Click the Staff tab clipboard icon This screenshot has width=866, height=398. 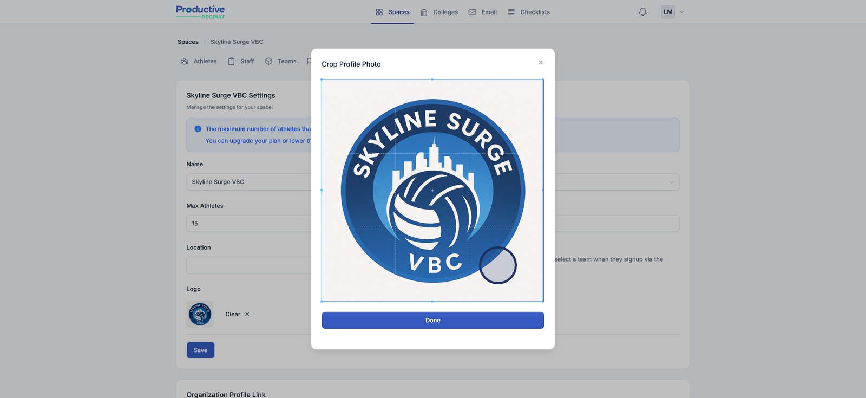pyautogui.click(x=231, y=61)
